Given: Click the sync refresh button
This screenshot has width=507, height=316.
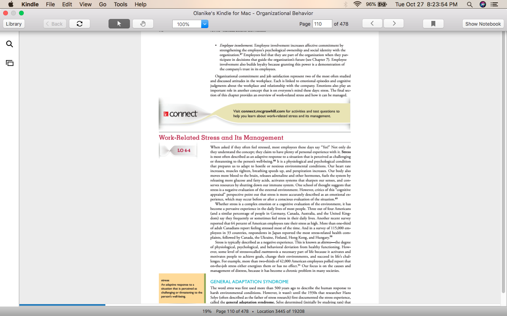Looking at the screenshot, I should (x=80, y=24).
